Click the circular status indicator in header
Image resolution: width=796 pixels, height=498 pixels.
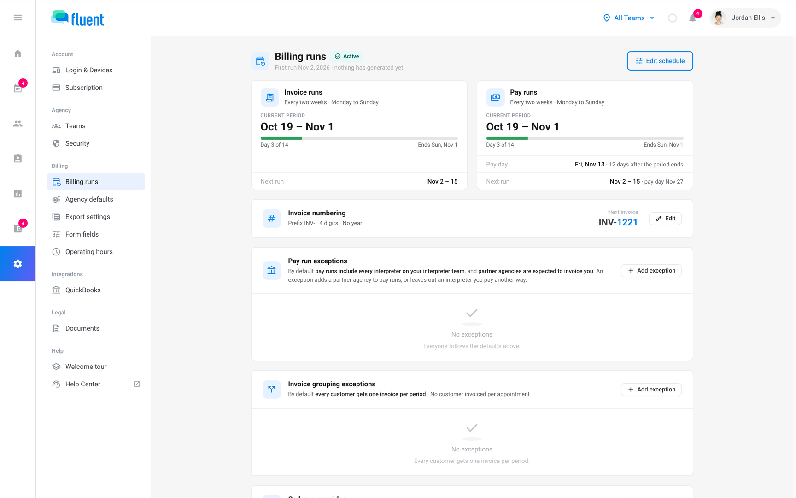[x=673, y=18]
